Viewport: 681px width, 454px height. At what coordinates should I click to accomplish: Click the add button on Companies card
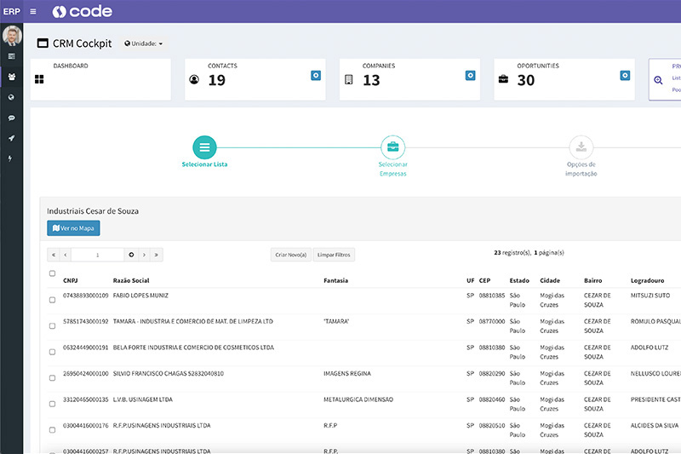pyautogui.click(x=470, y=76)
